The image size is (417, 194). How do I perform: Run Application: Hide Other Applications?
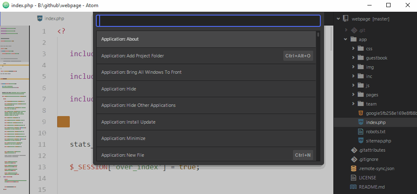click(206, 106)
